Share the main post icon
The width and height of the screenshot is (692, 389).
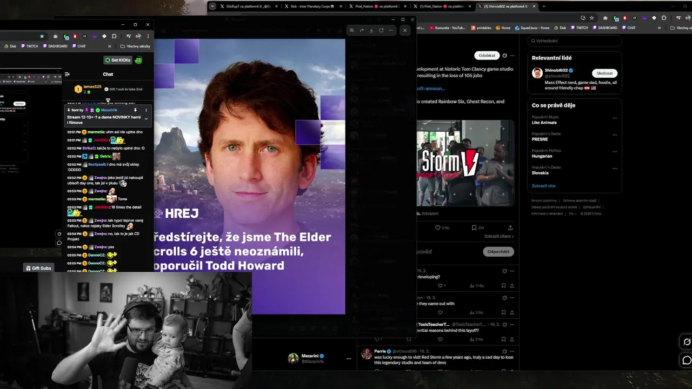point(510,227)
